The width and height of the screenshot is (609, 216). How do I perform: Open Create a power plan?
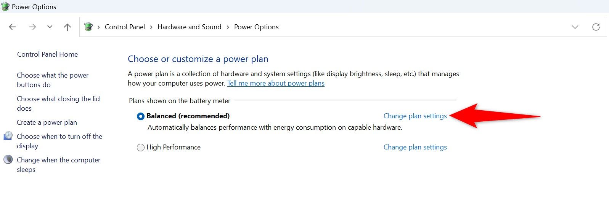(47, 122)
